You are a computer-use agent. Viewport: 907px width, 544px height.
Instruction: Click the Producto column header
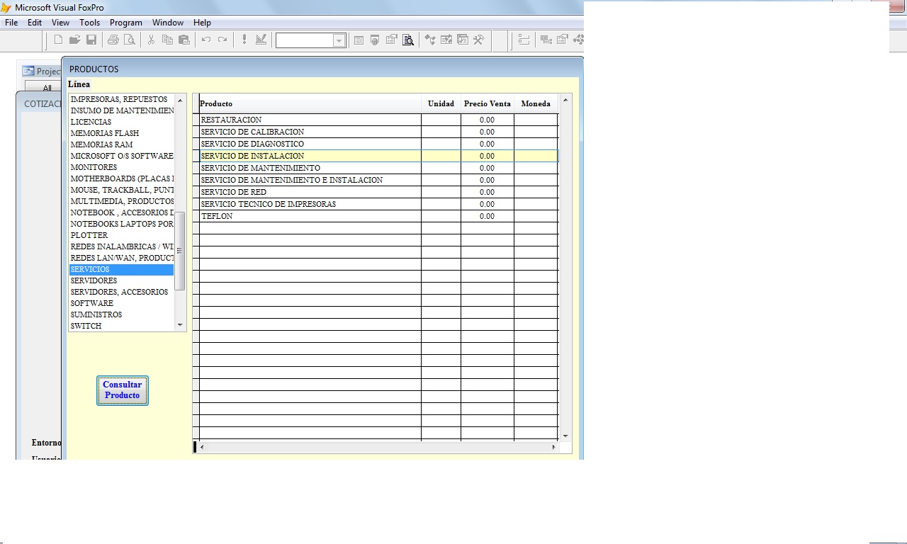point(310,103)
